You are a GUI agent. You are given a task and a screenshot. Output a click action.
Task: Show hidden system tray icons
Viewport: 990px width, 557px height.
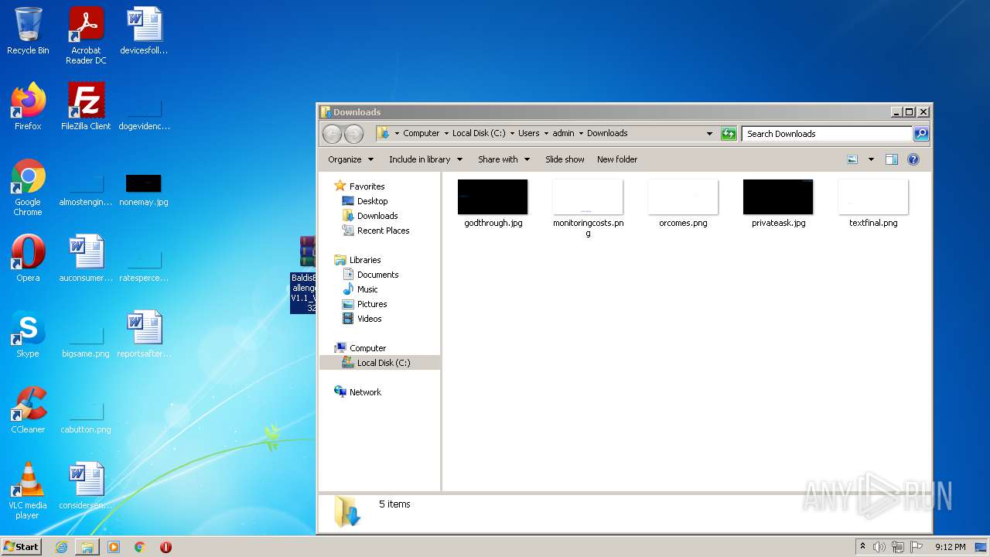point(862,547)
